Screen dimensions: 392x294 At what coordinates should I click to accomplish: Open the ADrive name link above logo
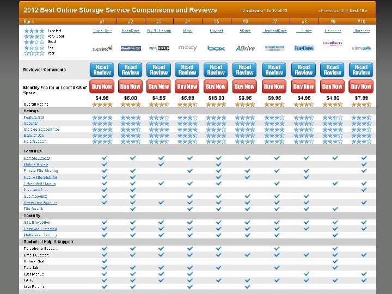(245, 30)
